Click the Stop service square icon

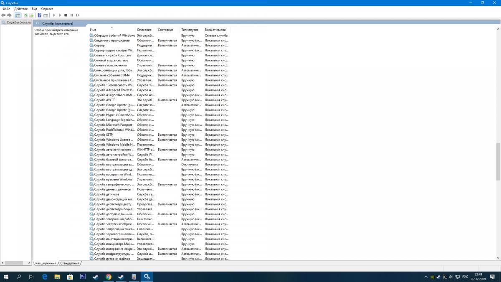click(x=66, y=15)
